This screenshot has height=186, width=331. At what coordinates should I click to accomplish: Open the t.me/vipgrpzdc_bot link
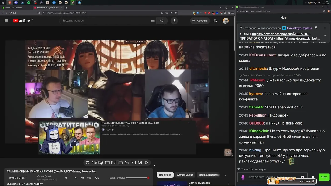coord(298,38)
